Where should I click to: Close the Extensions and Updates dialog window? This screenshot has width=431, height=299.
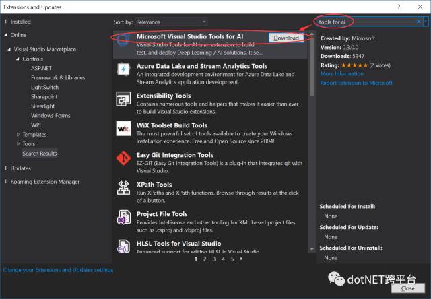[420, 7]
